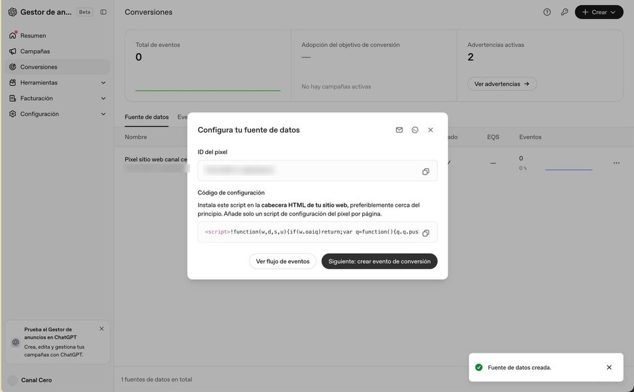Click the ID del píxel field

(x=318, y=170)
